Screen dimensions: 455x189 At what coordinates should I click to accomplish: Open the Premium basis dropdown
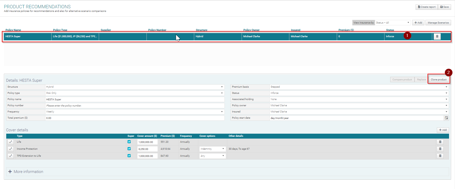pos(359,87)
